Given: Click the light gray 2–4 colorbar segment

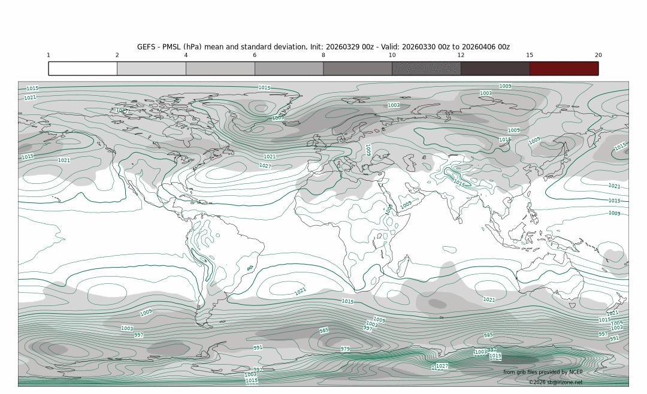Looking at the screenshot, I should (152, 68).
